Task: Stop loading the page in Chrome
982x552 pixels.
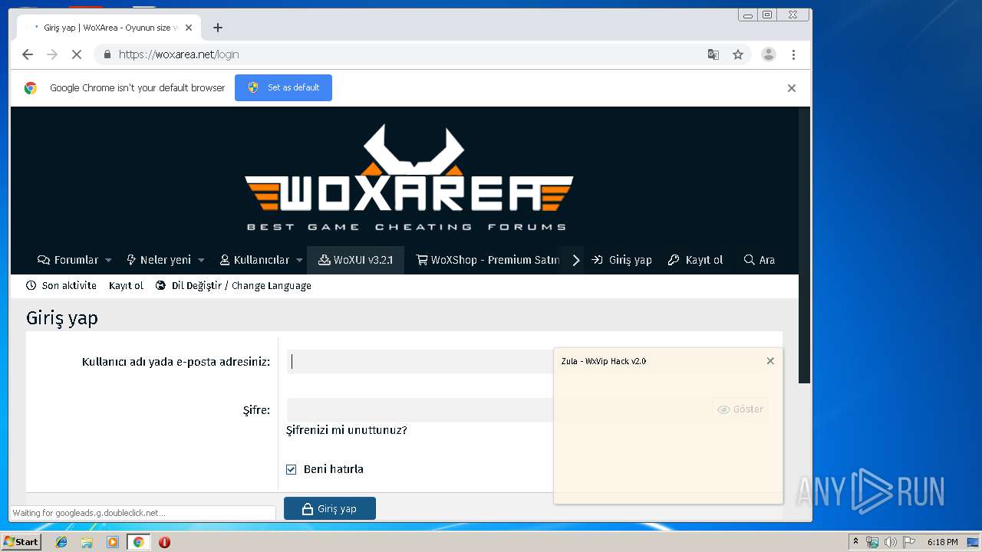Action: point(77,54)
